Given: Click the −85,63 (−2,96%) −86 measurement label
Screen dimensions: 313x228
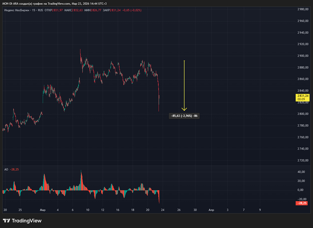Looking at the screenshot, I should 184,116.
